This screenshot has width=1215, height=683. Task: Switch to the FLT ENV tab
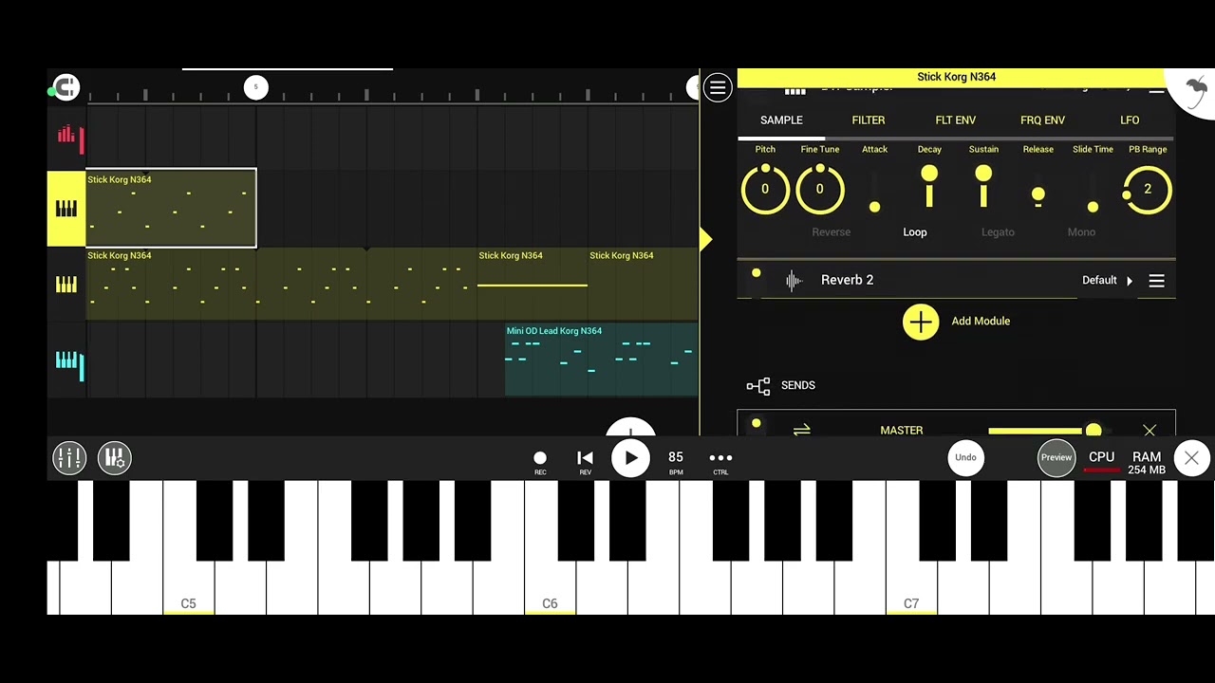coord(955,120)
